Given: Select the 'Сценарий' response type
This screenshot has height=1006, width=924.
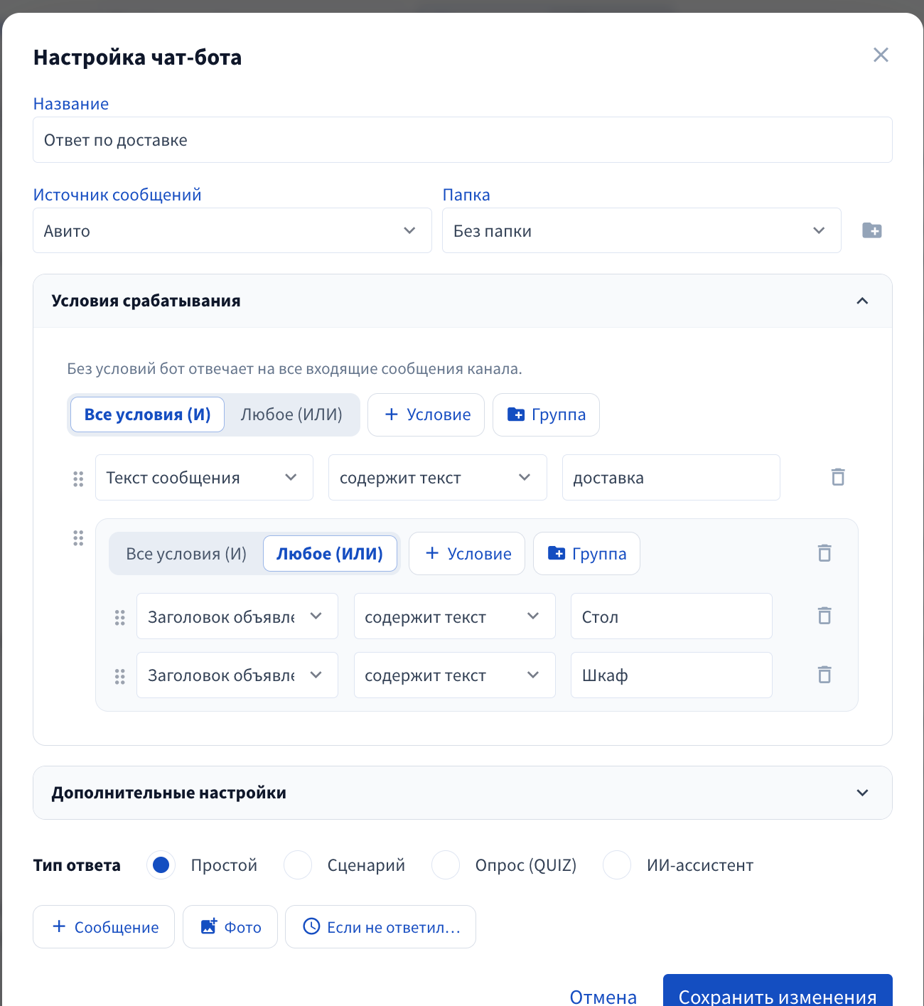Looking at the screenshot, I should pos(298,865).
